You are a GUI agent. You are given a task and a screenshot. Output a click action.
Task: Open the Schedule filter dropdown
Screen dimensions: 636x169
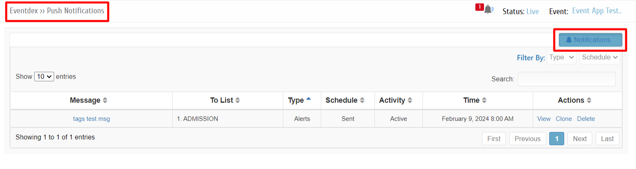click(600, 57)
